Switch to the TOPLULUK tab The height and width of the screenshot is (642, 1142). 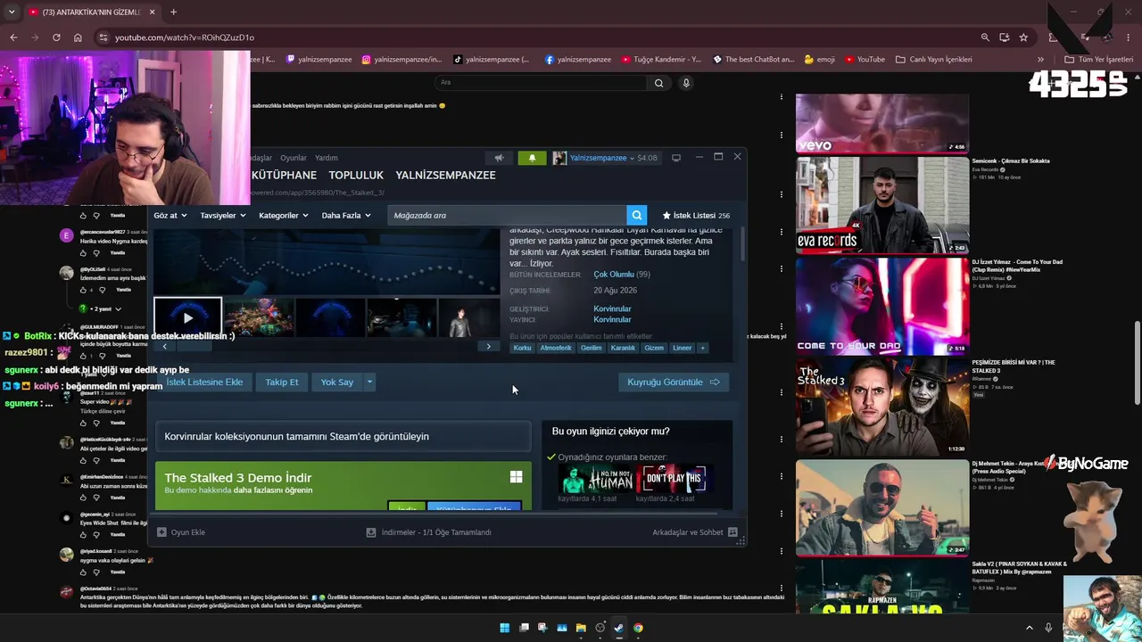tap(356, 175)
